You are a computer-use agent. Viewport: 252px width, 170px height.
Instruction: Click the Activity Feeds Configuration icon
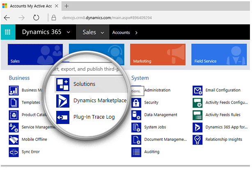click(x=197, y=103)
